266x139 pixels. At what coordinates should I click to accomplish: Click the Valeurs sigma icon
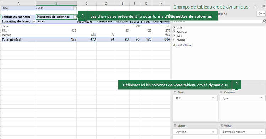[x=221, y=125]
